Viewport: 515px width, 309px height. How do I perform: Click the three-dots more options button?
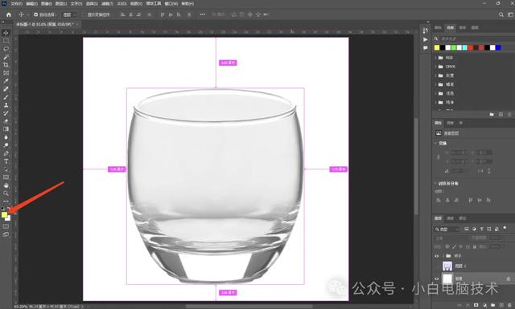point(202,14)
